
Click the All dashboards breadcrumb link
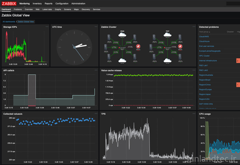coord(8,21)
